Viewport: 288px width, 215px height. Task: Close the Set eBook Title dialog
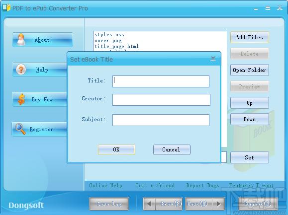(x=213, y=59)
